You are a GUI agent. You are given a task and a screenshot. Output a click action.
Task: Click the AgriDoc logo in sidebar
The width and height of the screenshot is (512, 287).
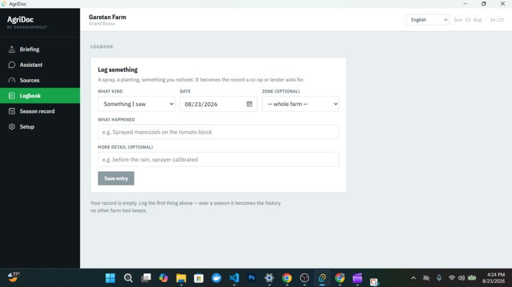click(20, 20)
